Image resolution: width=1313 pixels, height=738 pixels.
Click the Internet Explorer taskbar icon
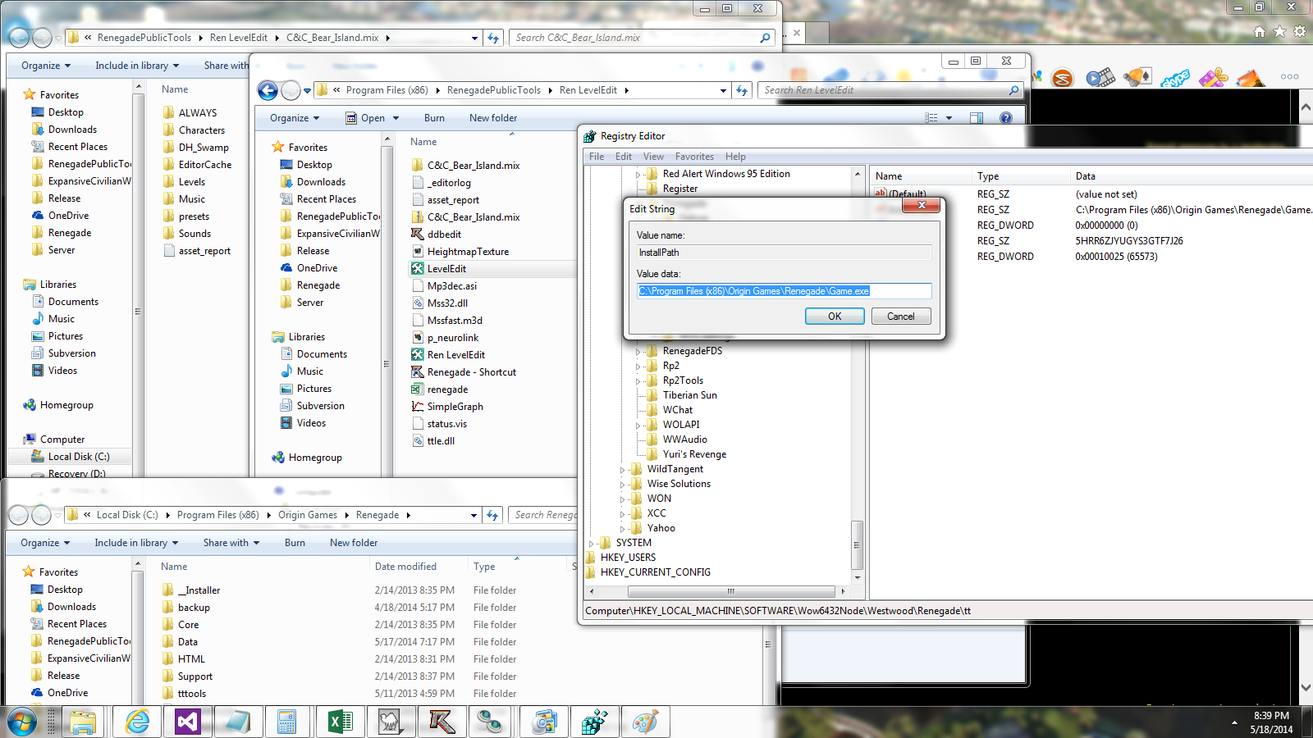coord(137,722)
